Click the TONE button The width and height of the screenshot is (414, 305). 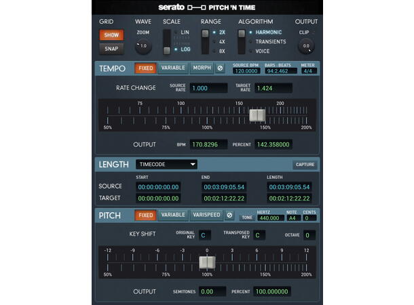(x=247, y=218)
